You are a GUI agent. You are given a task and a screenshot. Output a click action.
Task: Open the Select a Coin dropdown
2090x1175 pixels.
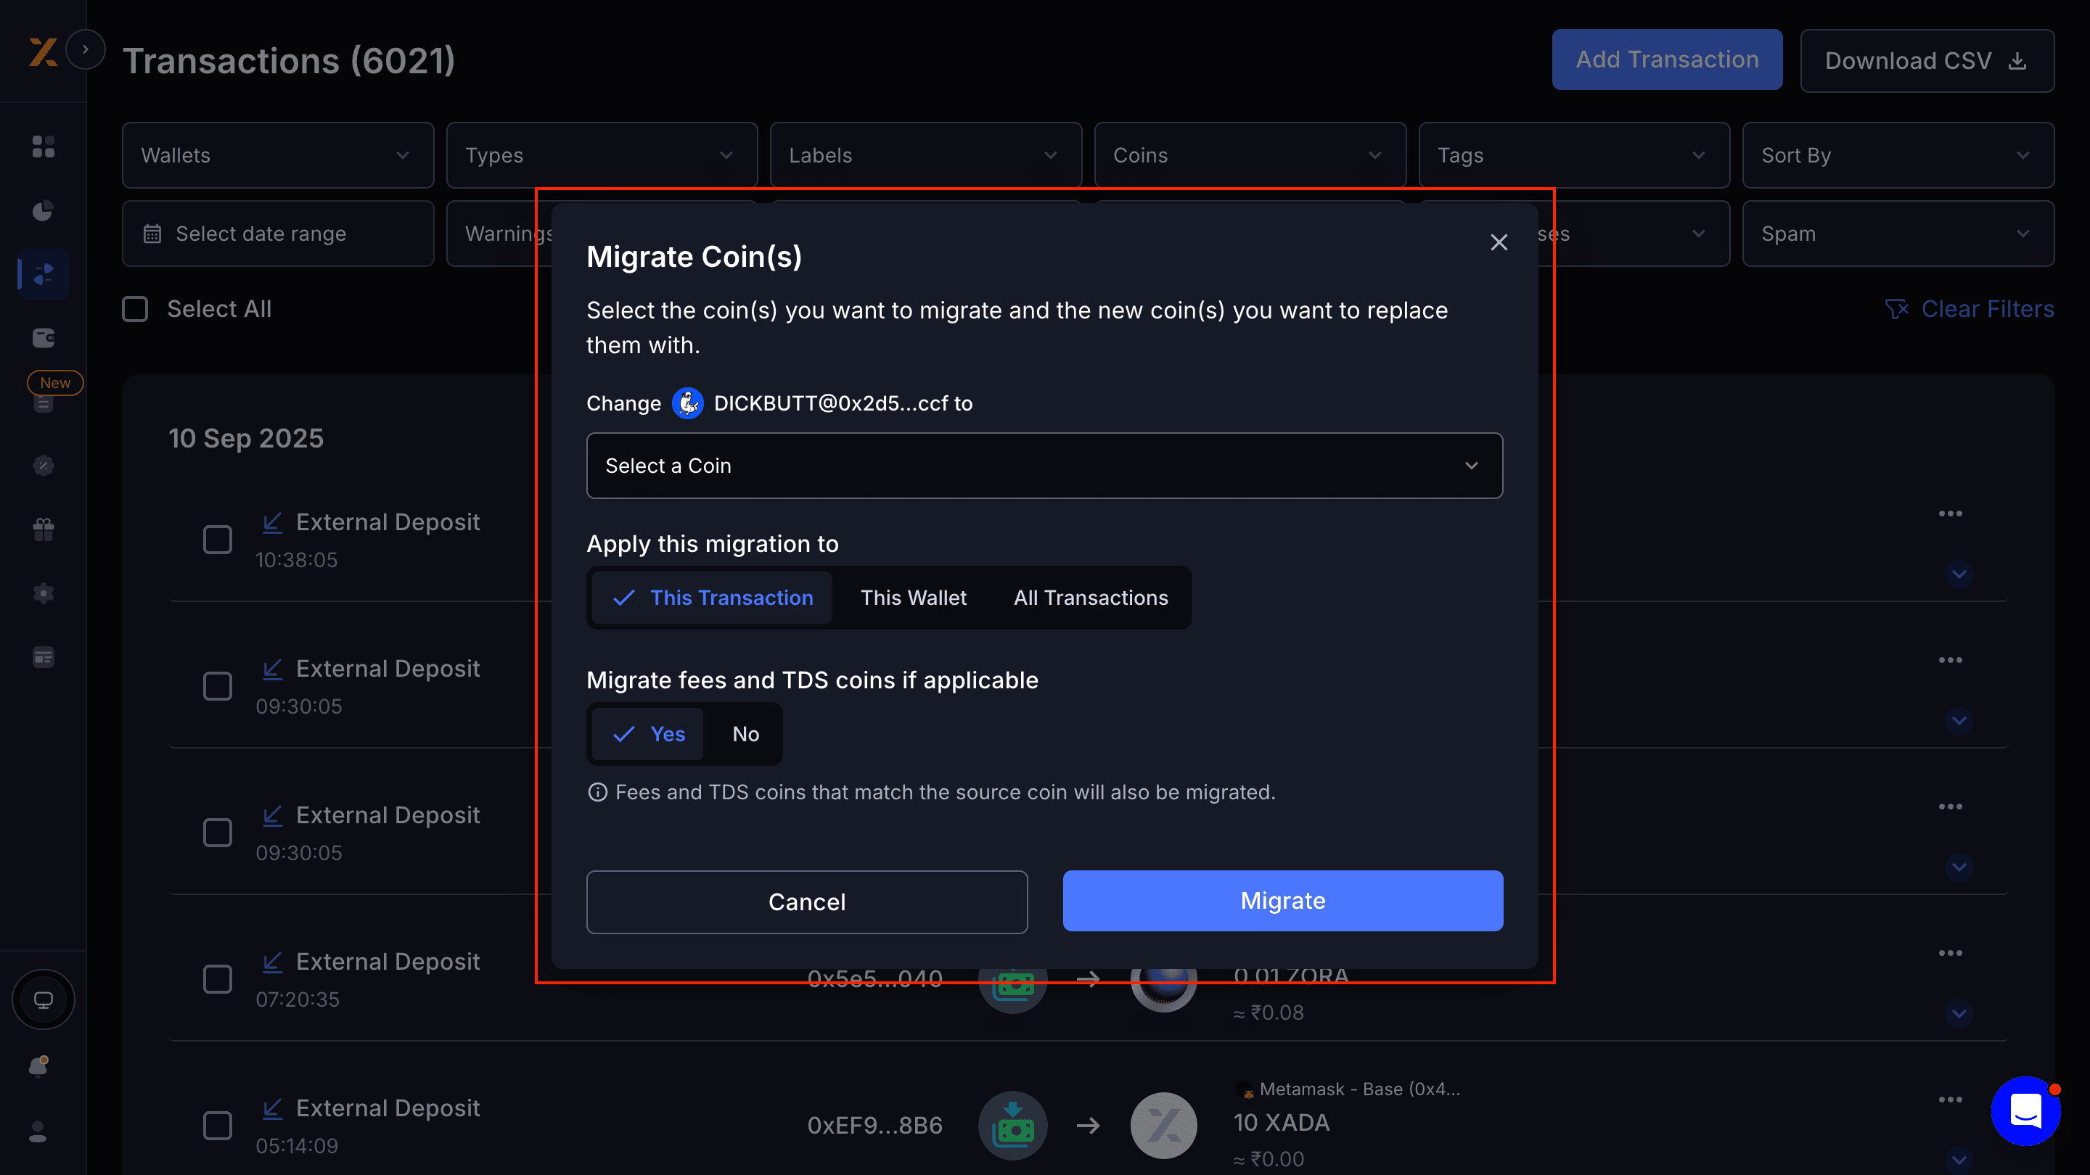point(1044,466)
